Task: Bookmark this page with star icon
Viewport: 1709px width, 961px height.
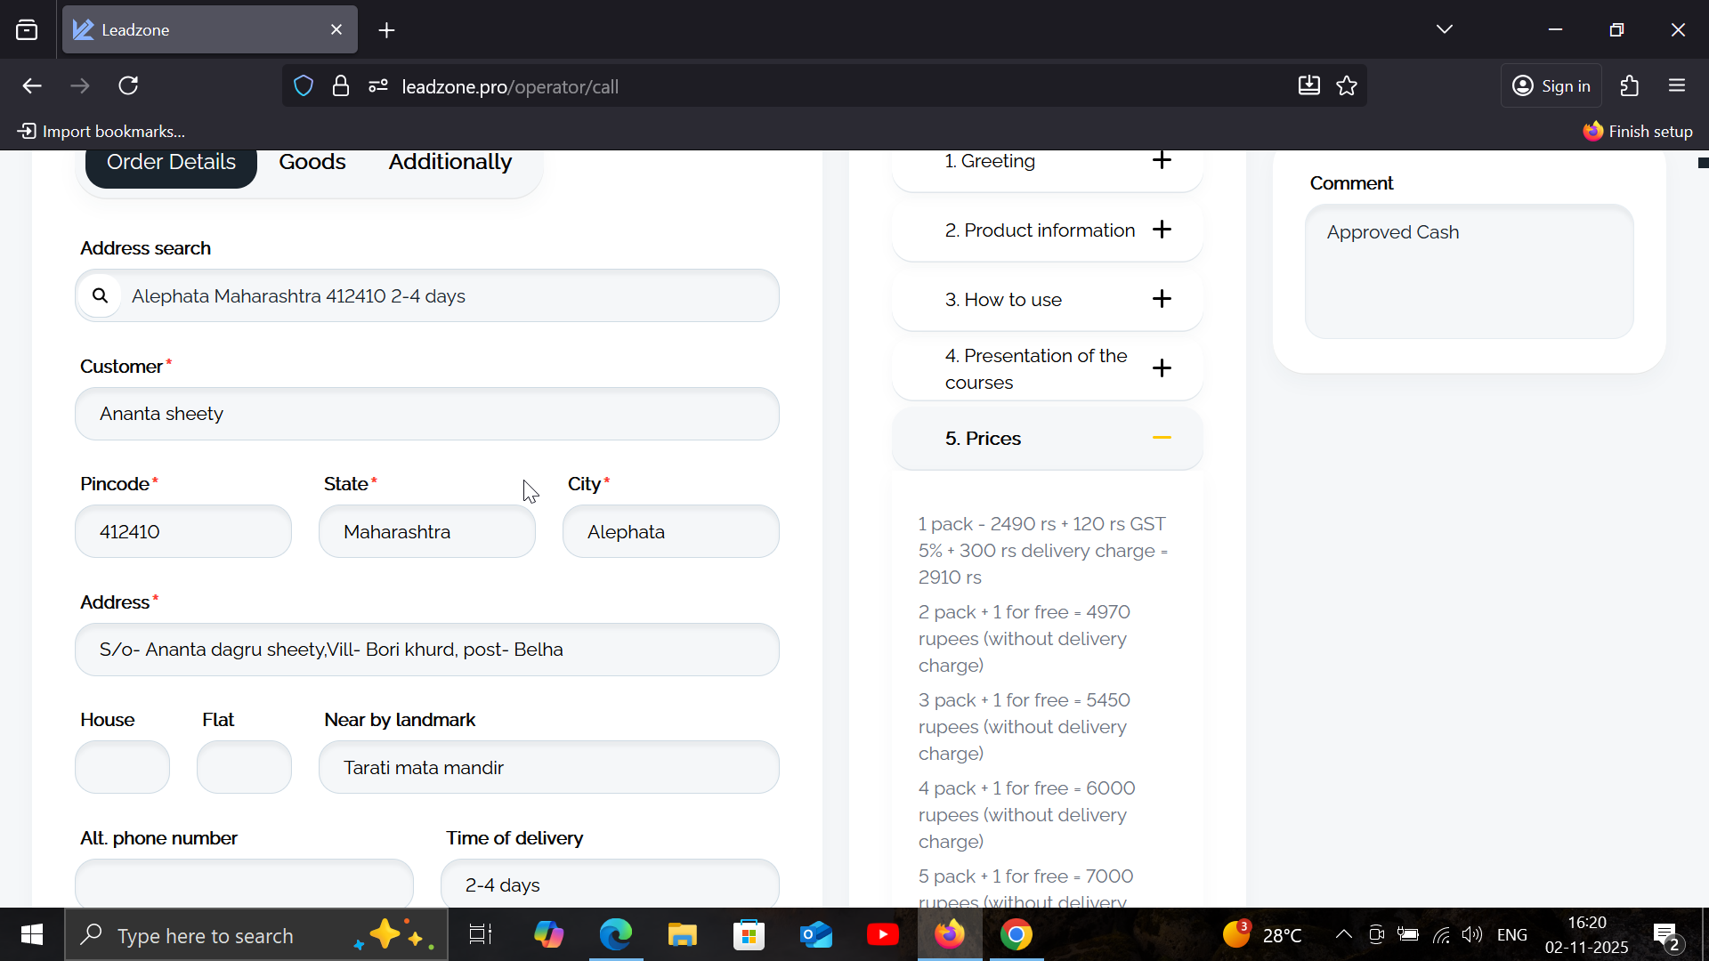Action: [x=1347, y=86]
